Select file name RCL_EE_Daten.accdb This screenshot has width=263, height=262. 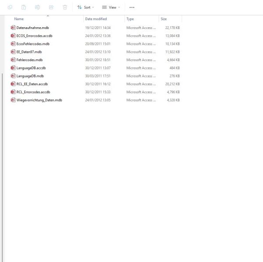click(x=32, y=84)
